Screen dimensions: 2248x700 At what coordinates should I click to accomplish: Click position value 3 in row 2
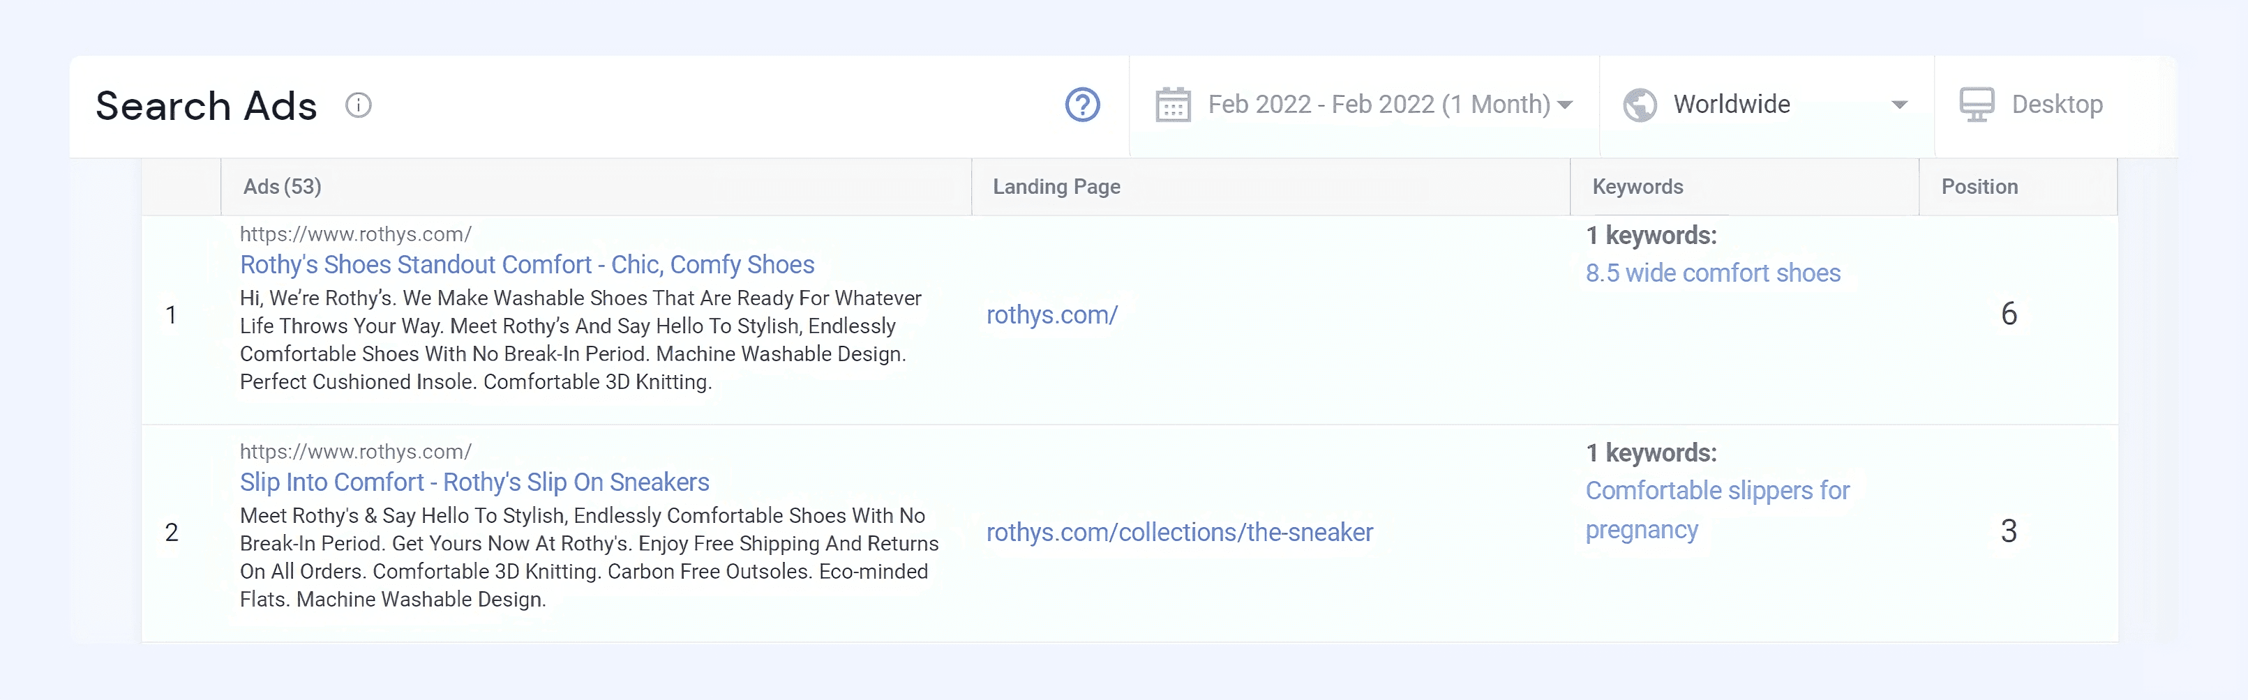2008,532
